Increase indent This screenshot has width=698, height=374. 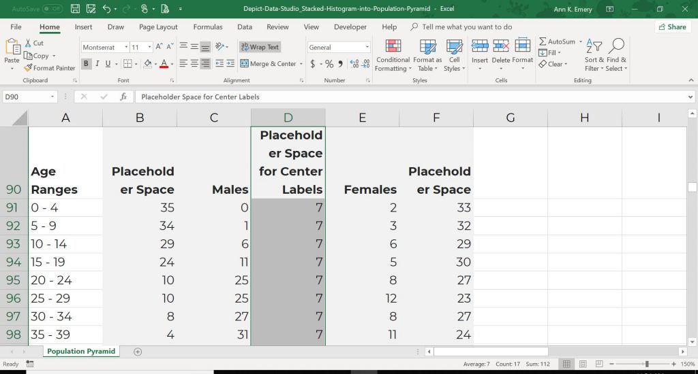pyautogui.click(x=230, y=64)
